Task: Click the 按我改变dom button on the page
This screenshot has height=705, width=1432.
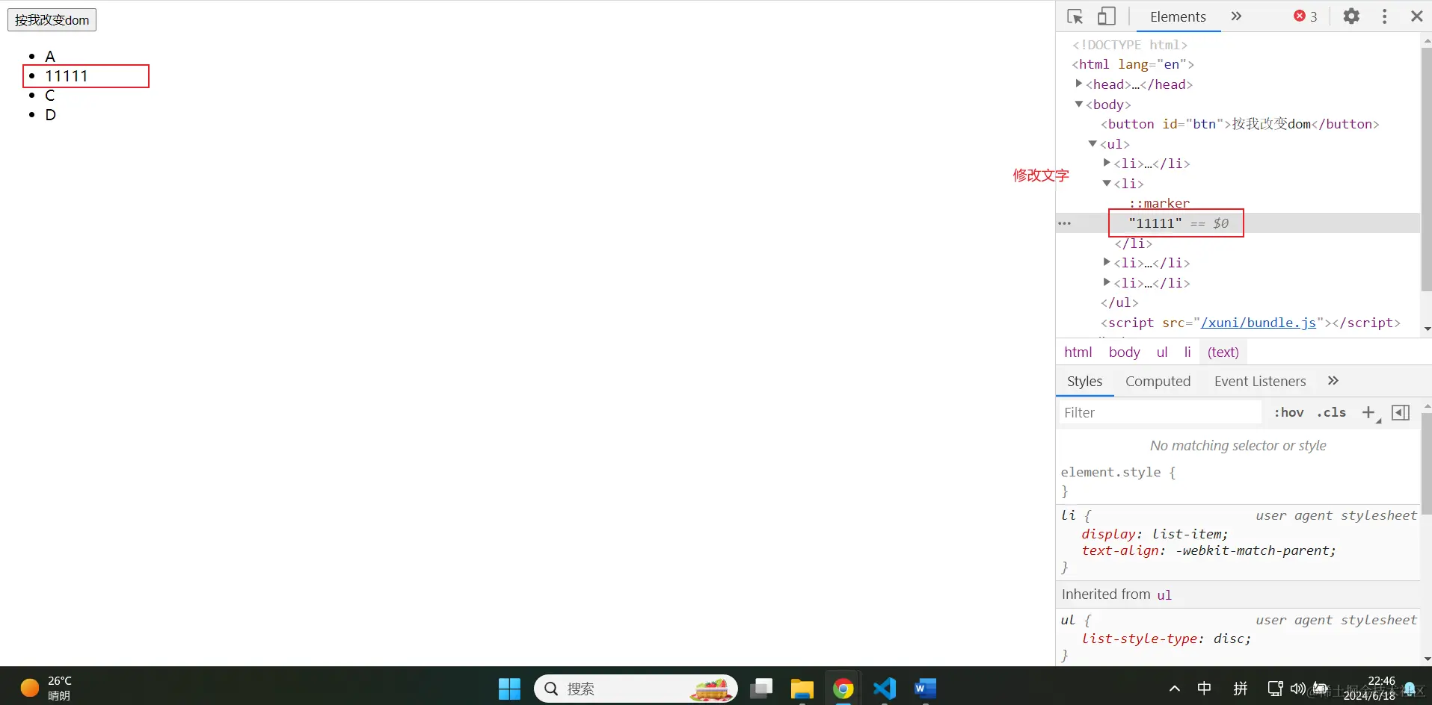Action: point(52,19)
